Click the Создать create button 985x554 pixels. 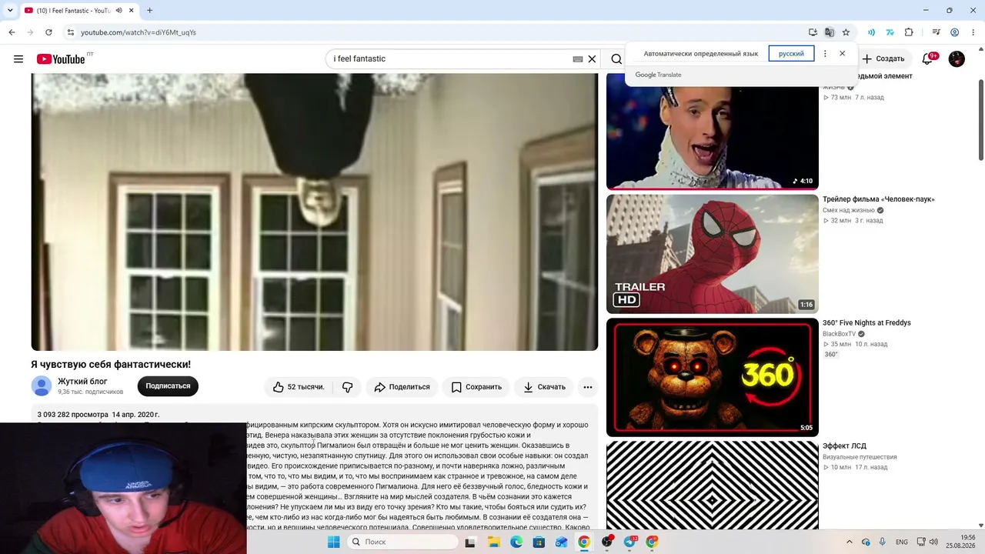[x=883, y=59]
